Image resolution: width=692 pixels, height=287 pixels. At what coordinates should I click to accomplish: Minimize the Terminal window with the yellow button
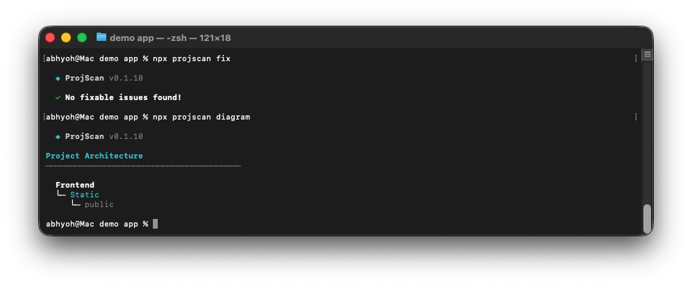pyautogui.click(x=66, y=38)
